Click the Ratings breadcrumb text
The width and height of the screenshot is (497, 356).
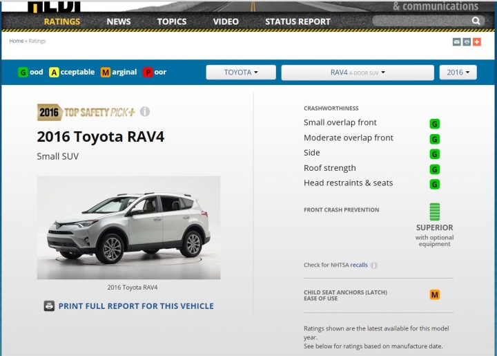(x=37, y=41)
